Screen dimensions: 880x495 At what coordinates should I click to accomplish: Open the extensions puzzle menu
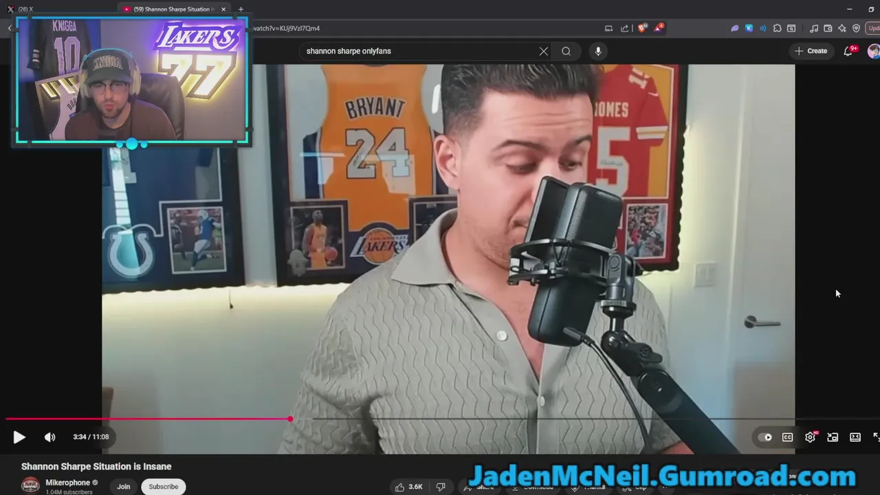[777, 28]
